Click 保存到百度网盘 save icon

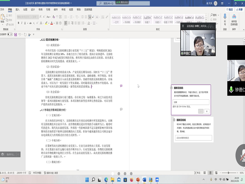pos(234,18)
